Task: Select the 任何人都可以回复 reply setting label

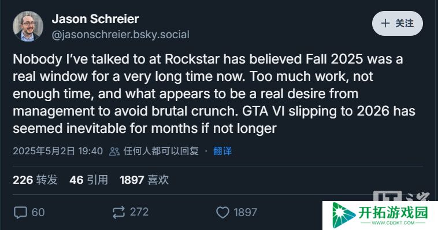Action: tap(161, 151)
